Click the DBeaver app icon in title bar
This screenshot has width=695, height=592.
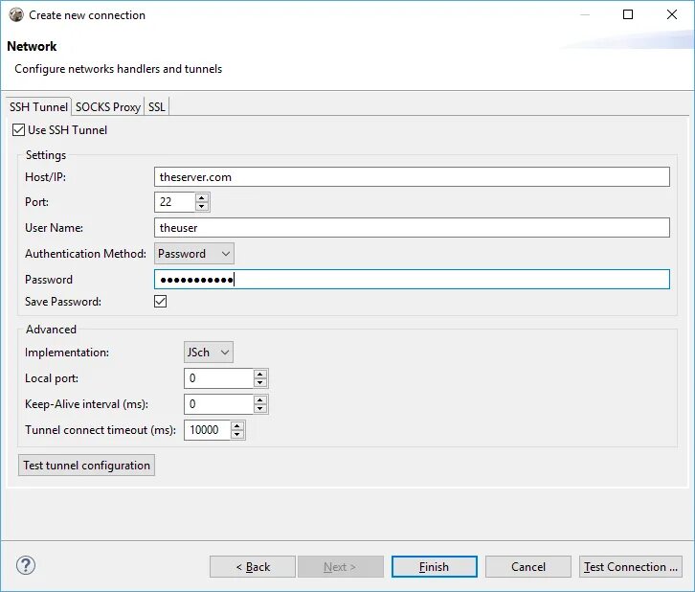click(x=16, y=14)
